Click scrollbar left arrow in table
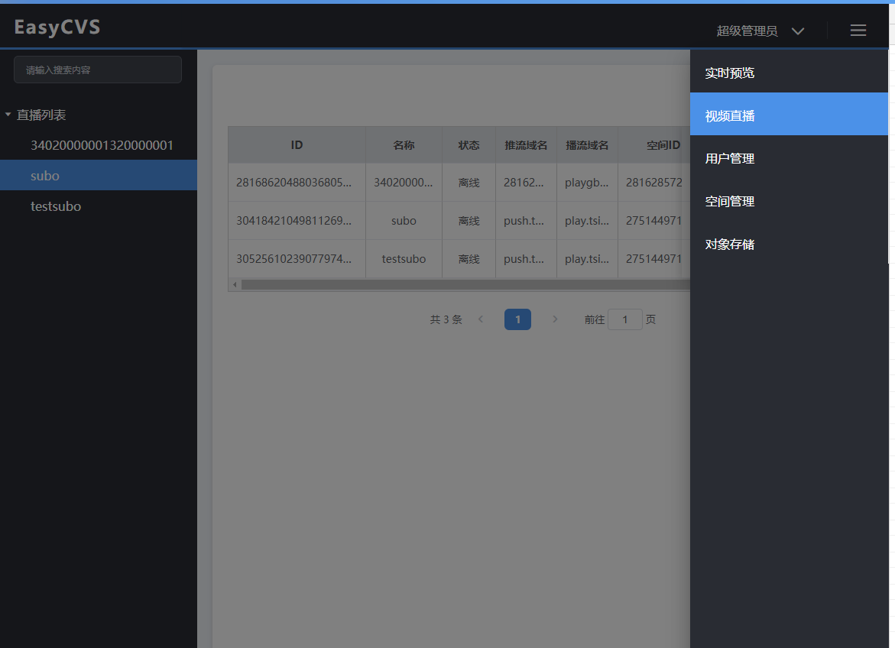Viewport: 895px width, 648px height. 235,284
